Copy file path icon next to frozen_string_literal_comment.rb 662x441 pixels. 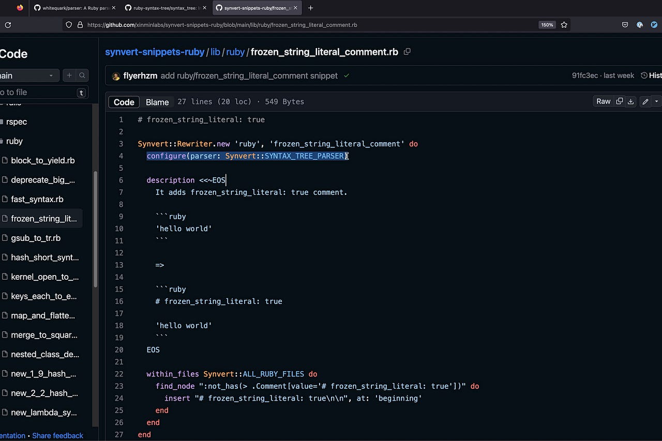(x=407, y=52)
